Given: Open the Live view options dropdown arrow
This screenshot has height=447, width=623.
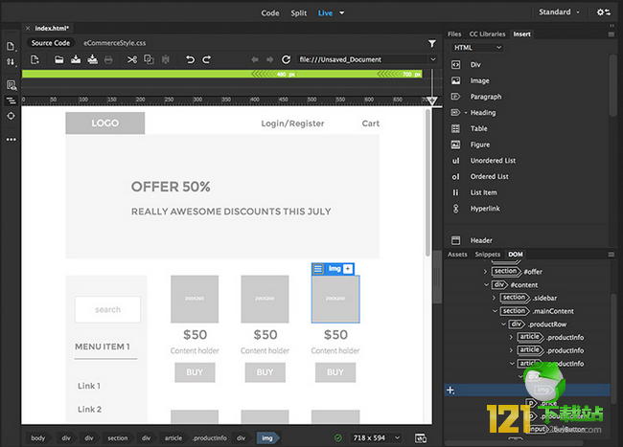Looking at the screenshot, I should pos(342,12).
